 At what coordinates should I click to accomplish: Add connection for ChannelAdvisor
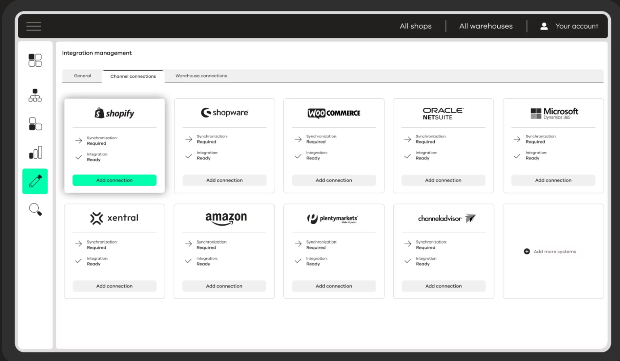pyautogui.click(x=444, y=286)
